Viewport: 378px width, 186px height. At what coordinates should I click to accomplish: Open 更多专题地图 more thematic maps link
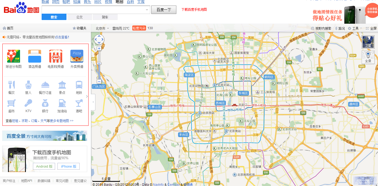coord(62,121)
